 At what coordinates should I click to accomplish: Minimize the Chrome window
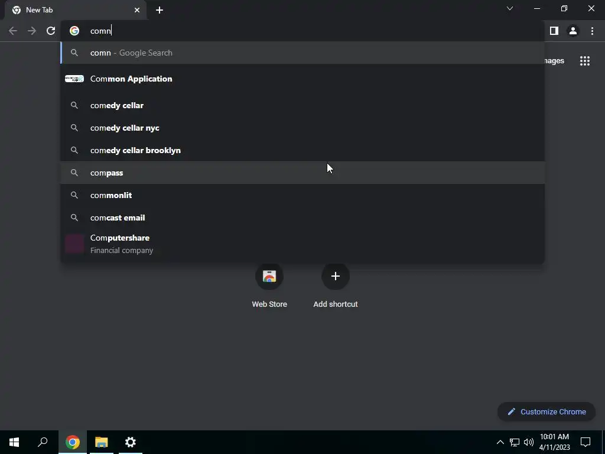536,8
